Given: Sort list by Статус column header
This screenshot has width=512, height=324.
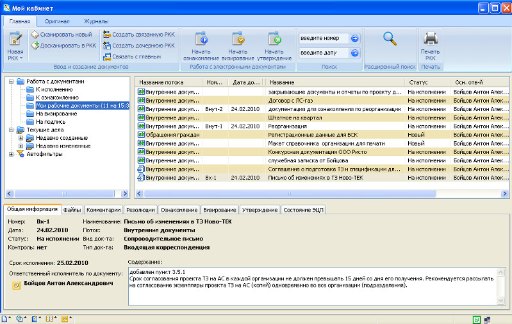Looking at the screenshot, I should click(x=418, y=82).
